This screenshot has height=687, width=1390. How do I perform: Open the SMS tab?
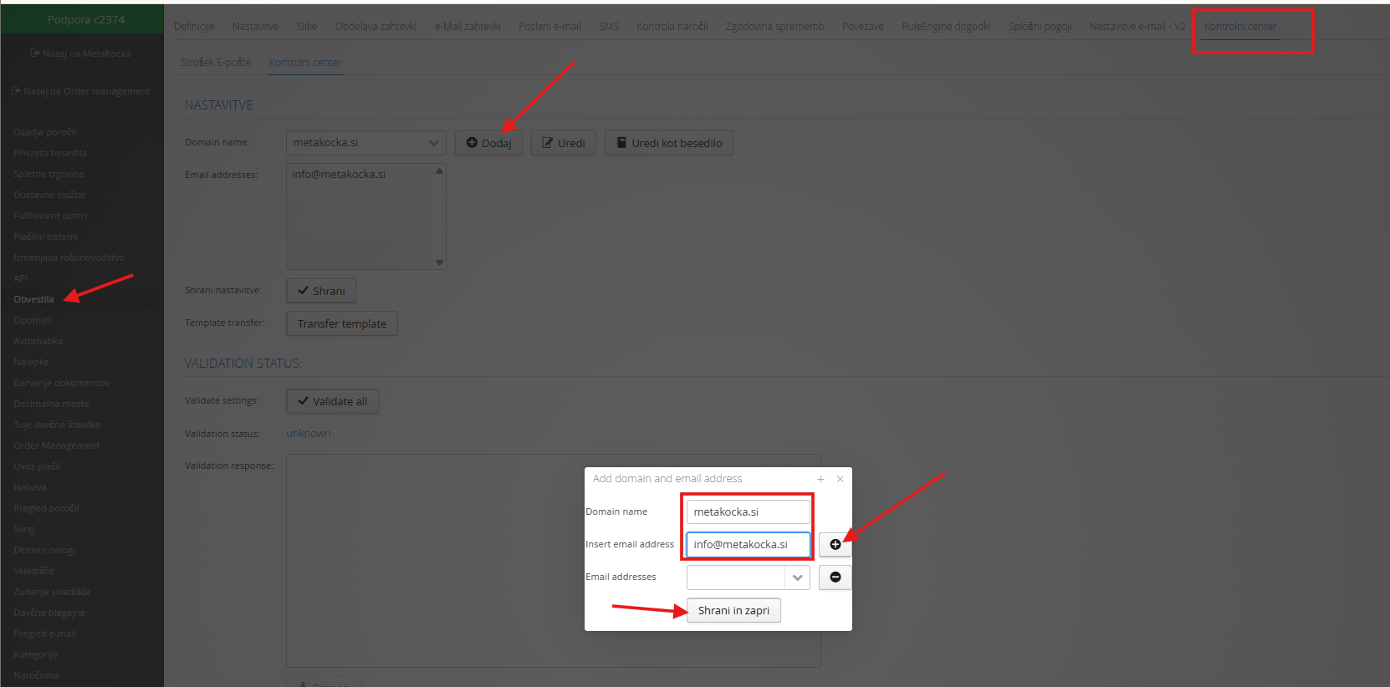click(x=609, y=27)
